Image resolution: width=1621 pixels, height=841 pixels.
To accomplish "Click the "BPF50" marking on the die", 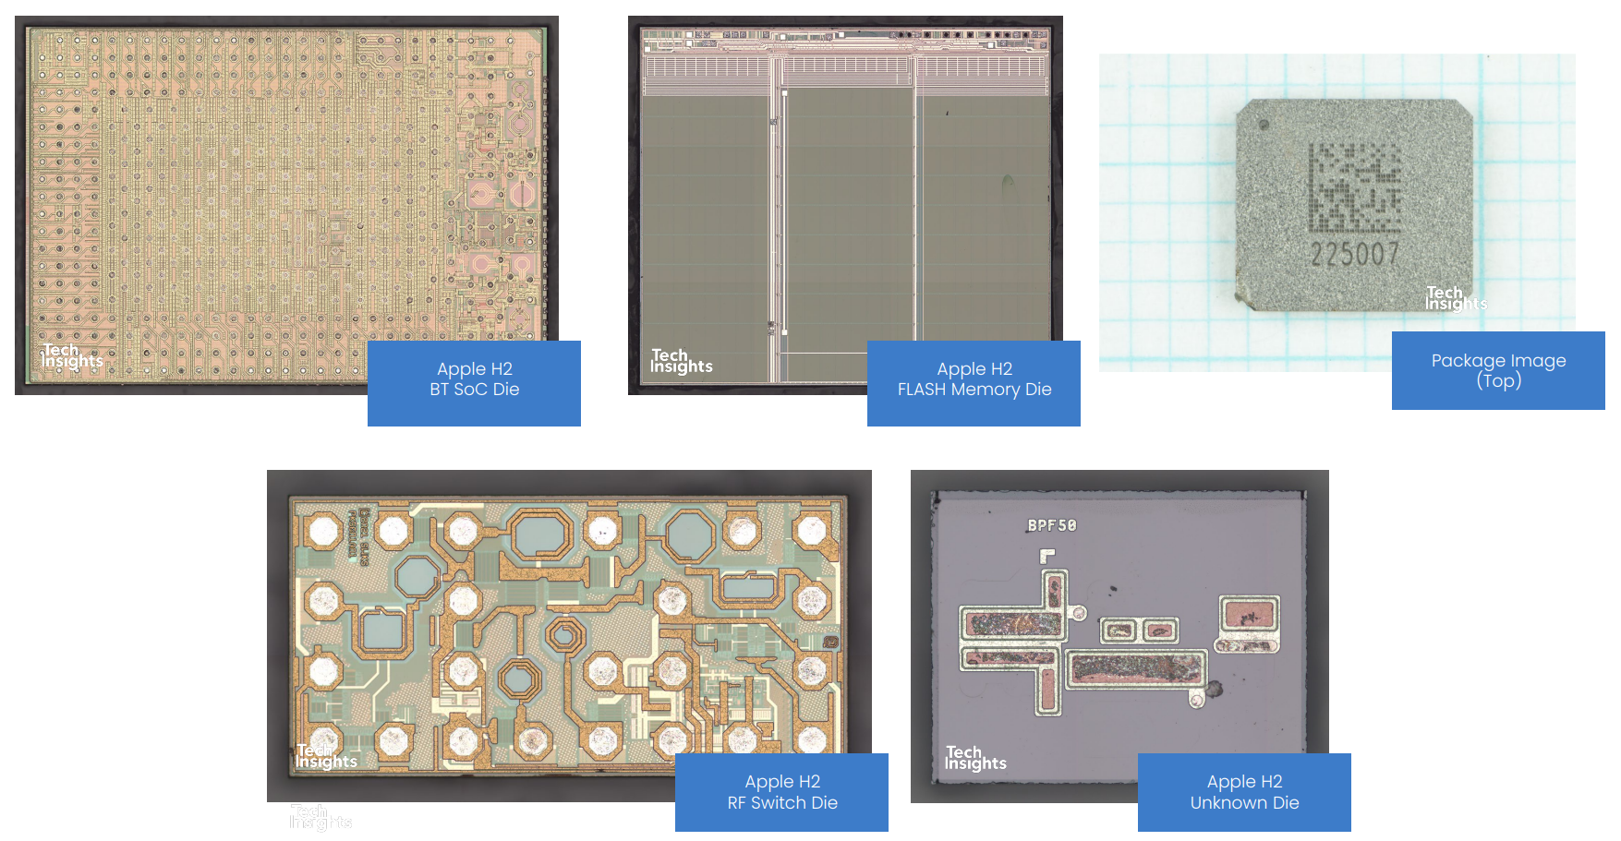I will pos(1052,525).
